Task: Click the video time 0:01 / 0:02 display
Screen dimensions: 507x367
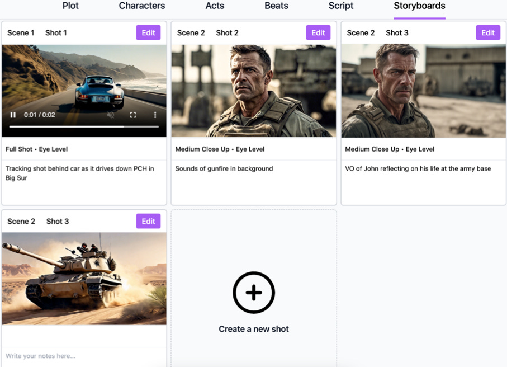Action: [40, 115]
